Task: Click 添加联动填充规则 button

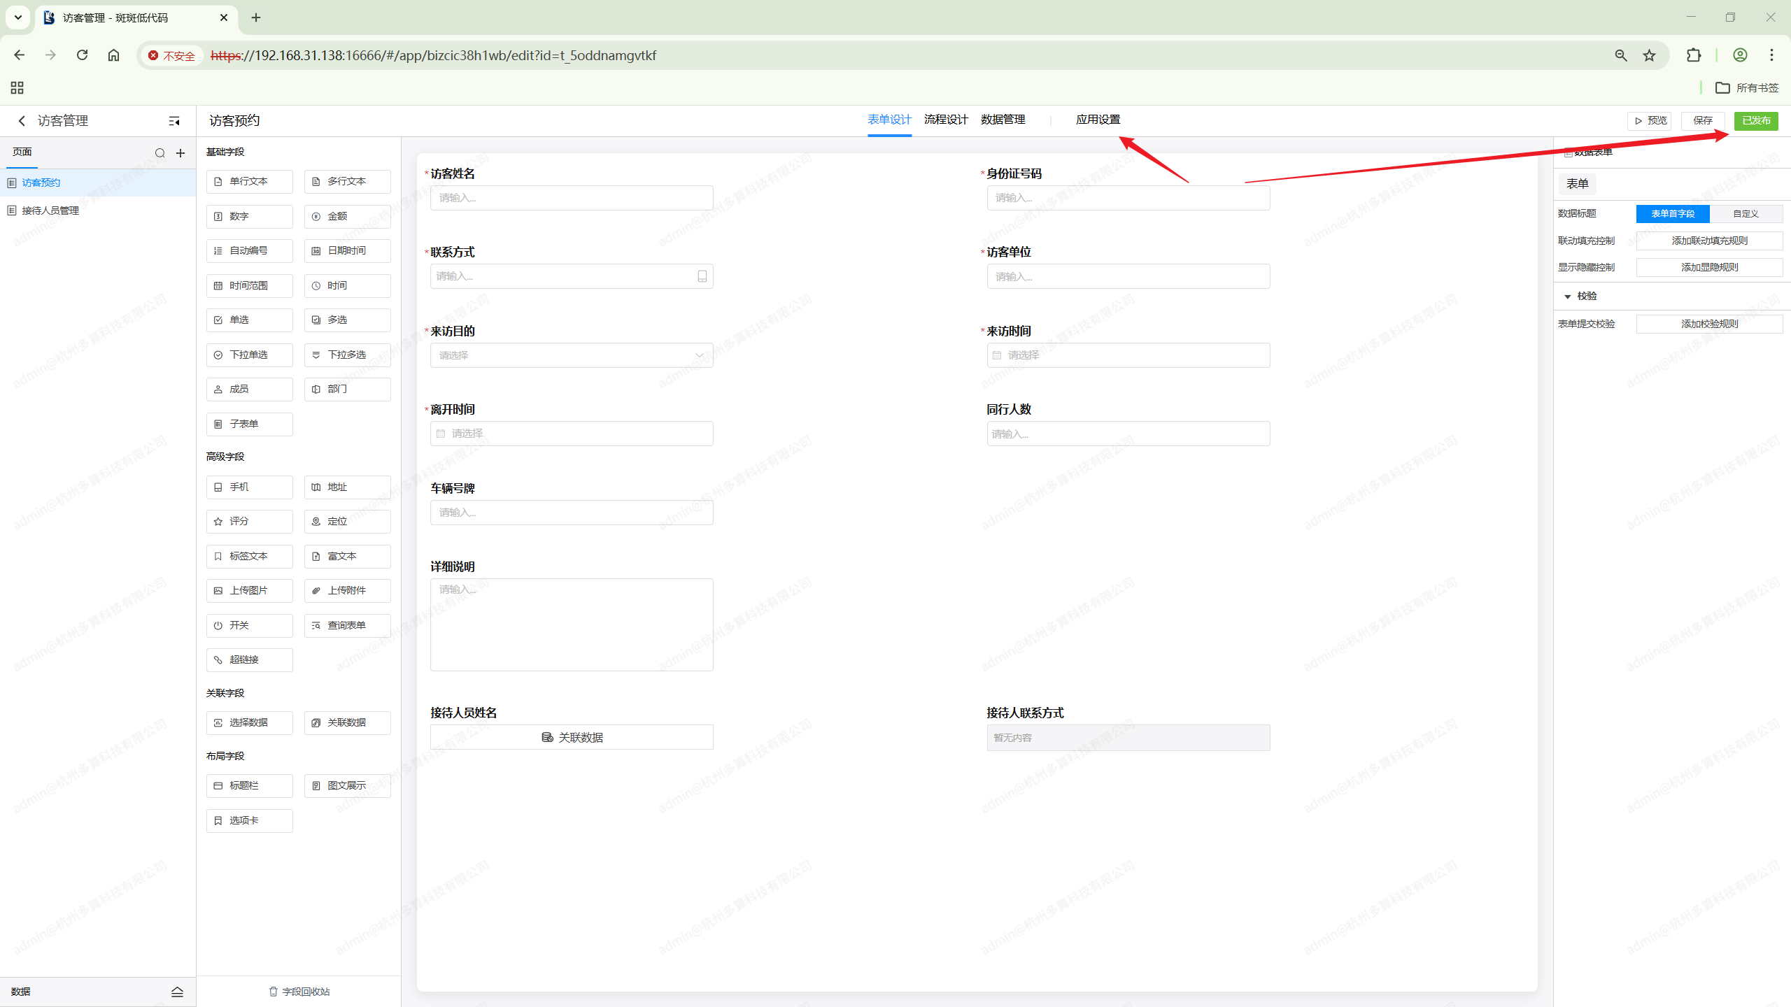Action: 1709,241
